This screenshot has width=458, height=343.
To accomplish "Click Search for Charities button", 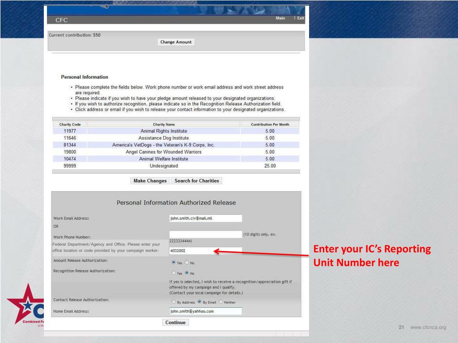I will tap(197, 181).
